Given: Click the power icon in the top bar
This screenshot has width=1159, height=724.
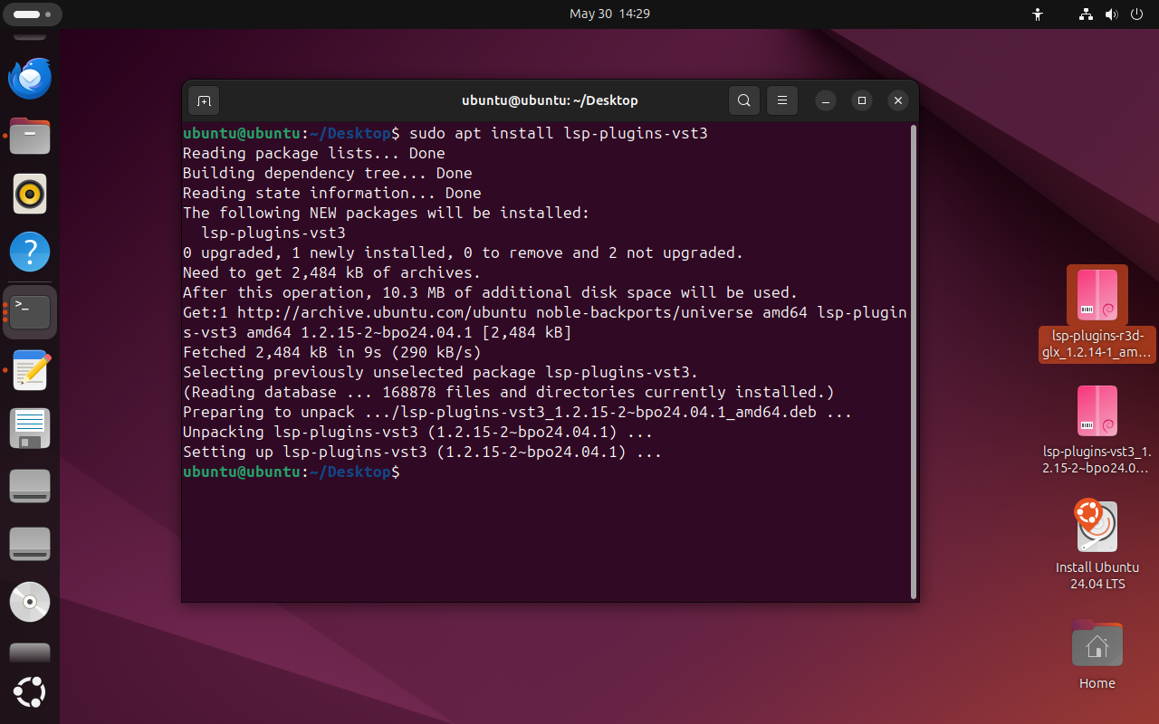Looking at the screenshot, I should click(1137, 14).
